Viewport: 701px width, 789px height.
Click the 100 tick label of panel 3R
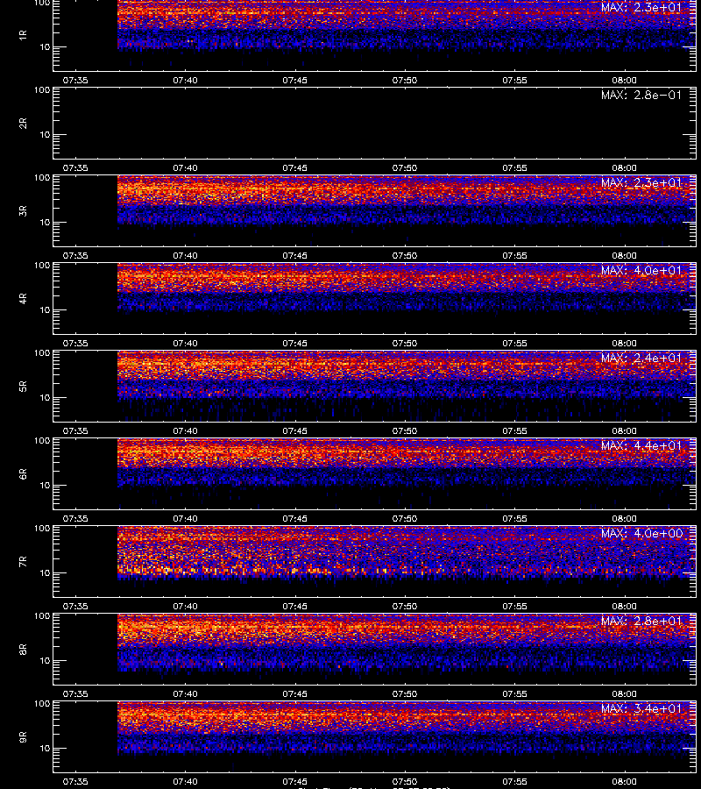(42, 178)
